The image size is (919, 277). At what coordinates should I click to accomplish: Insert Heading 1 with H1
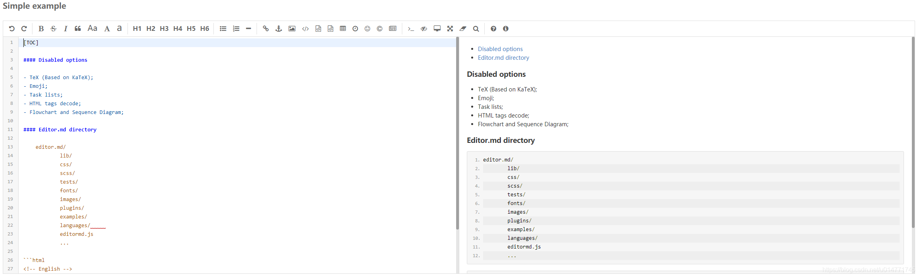tap(137, 28)
